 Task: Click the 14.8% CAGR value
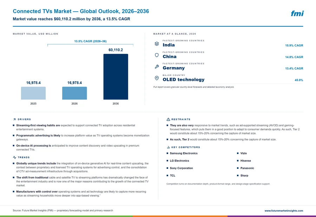294,57
